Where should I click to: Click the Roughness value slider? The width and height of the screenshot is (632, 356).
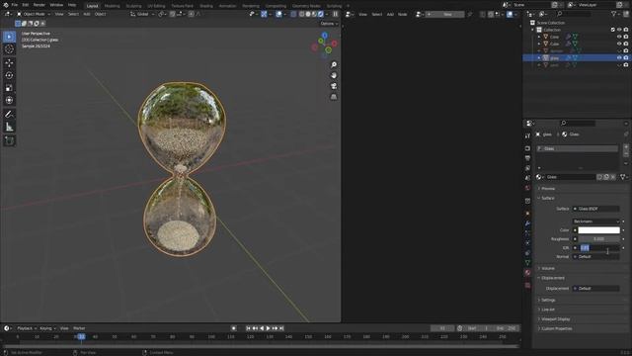(599, 239)
